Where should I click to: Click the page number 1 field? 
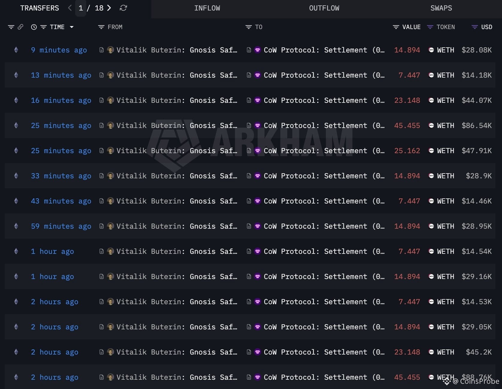81,8
